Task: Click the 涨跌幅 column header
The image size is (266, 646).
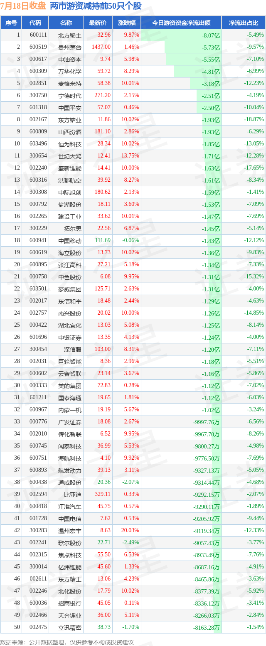Action: 126,23
